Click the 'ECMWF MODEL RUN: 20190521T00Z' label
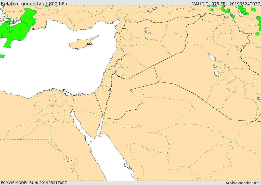The width and height of the screenshot is (261, 185). pyautogui.click(x=34, y=183)
